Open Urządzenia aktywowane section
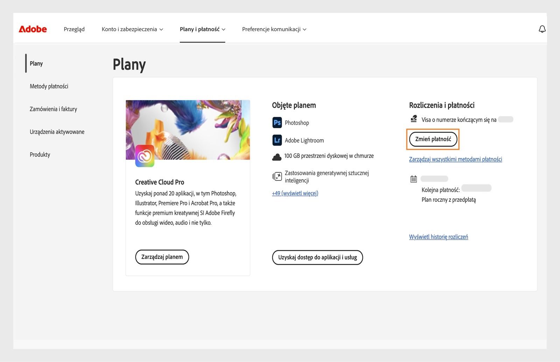 point(57,132)
